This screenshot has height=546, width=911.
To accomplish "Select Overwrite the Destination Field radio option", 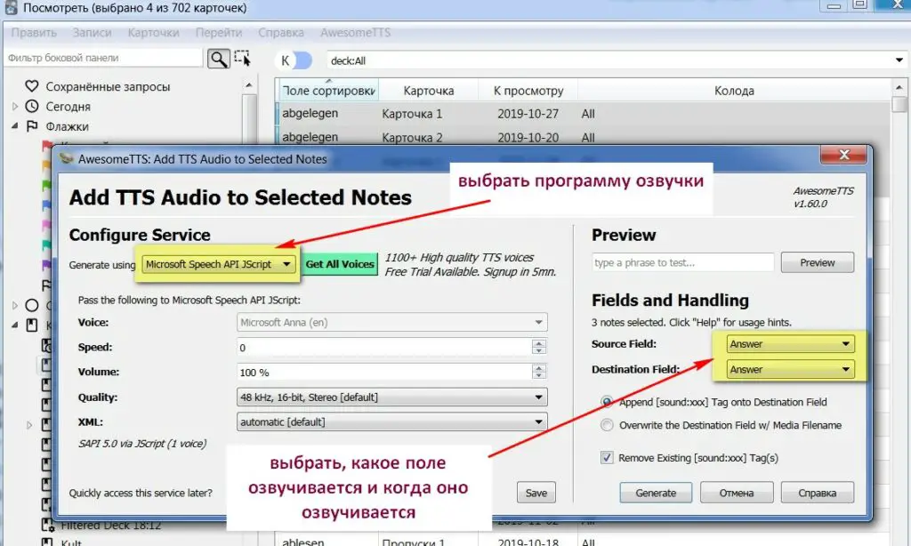I will (607, 425).
